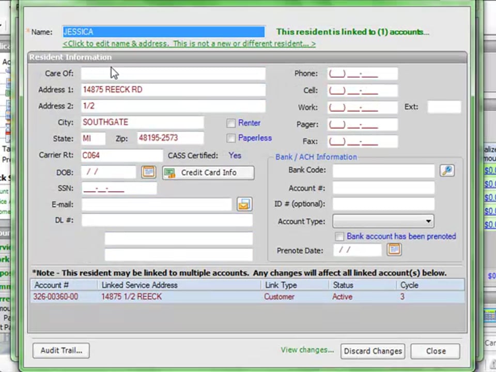The height and width of the screenshot is (372, 496).
Task: Click into the SSN field
Action: [x=119, y=188]
